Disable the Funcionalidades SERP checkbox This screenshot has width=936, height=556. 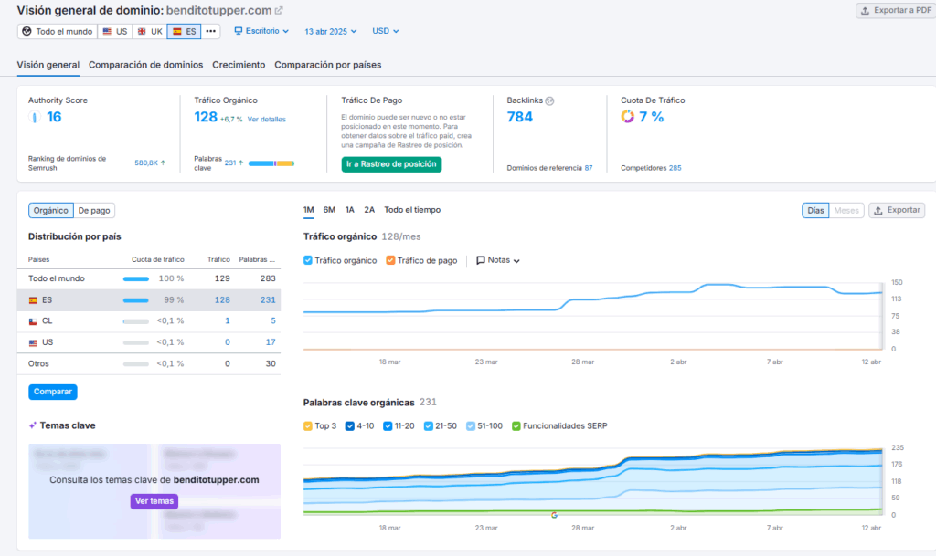pos(516,425)
